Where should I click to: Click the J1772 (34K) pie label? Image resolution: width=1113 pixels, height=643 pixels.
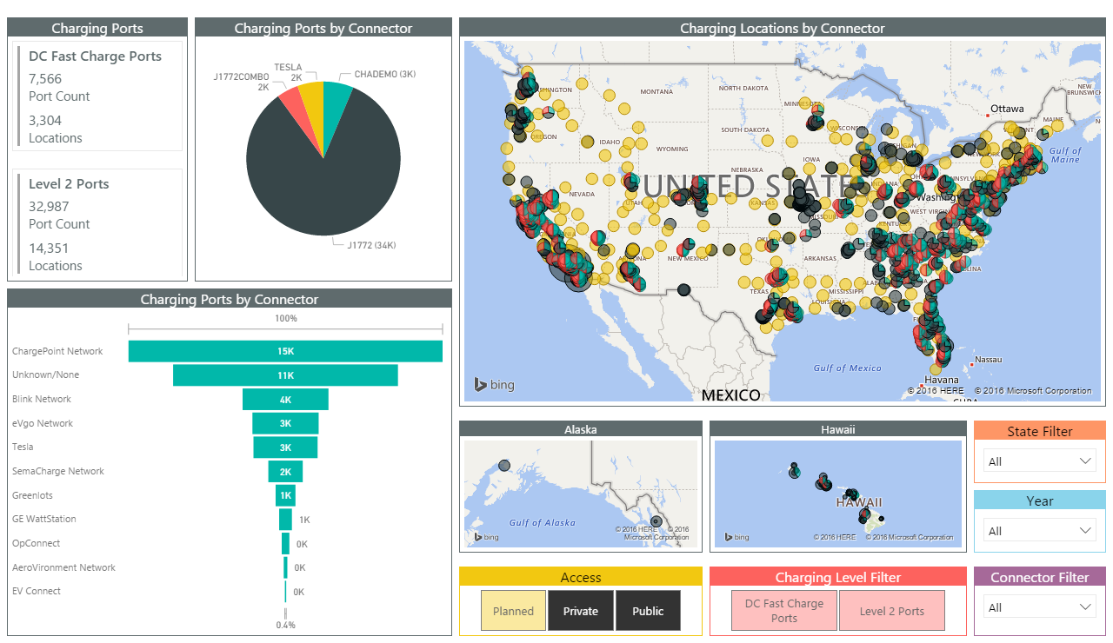click(x=371, y=245)
